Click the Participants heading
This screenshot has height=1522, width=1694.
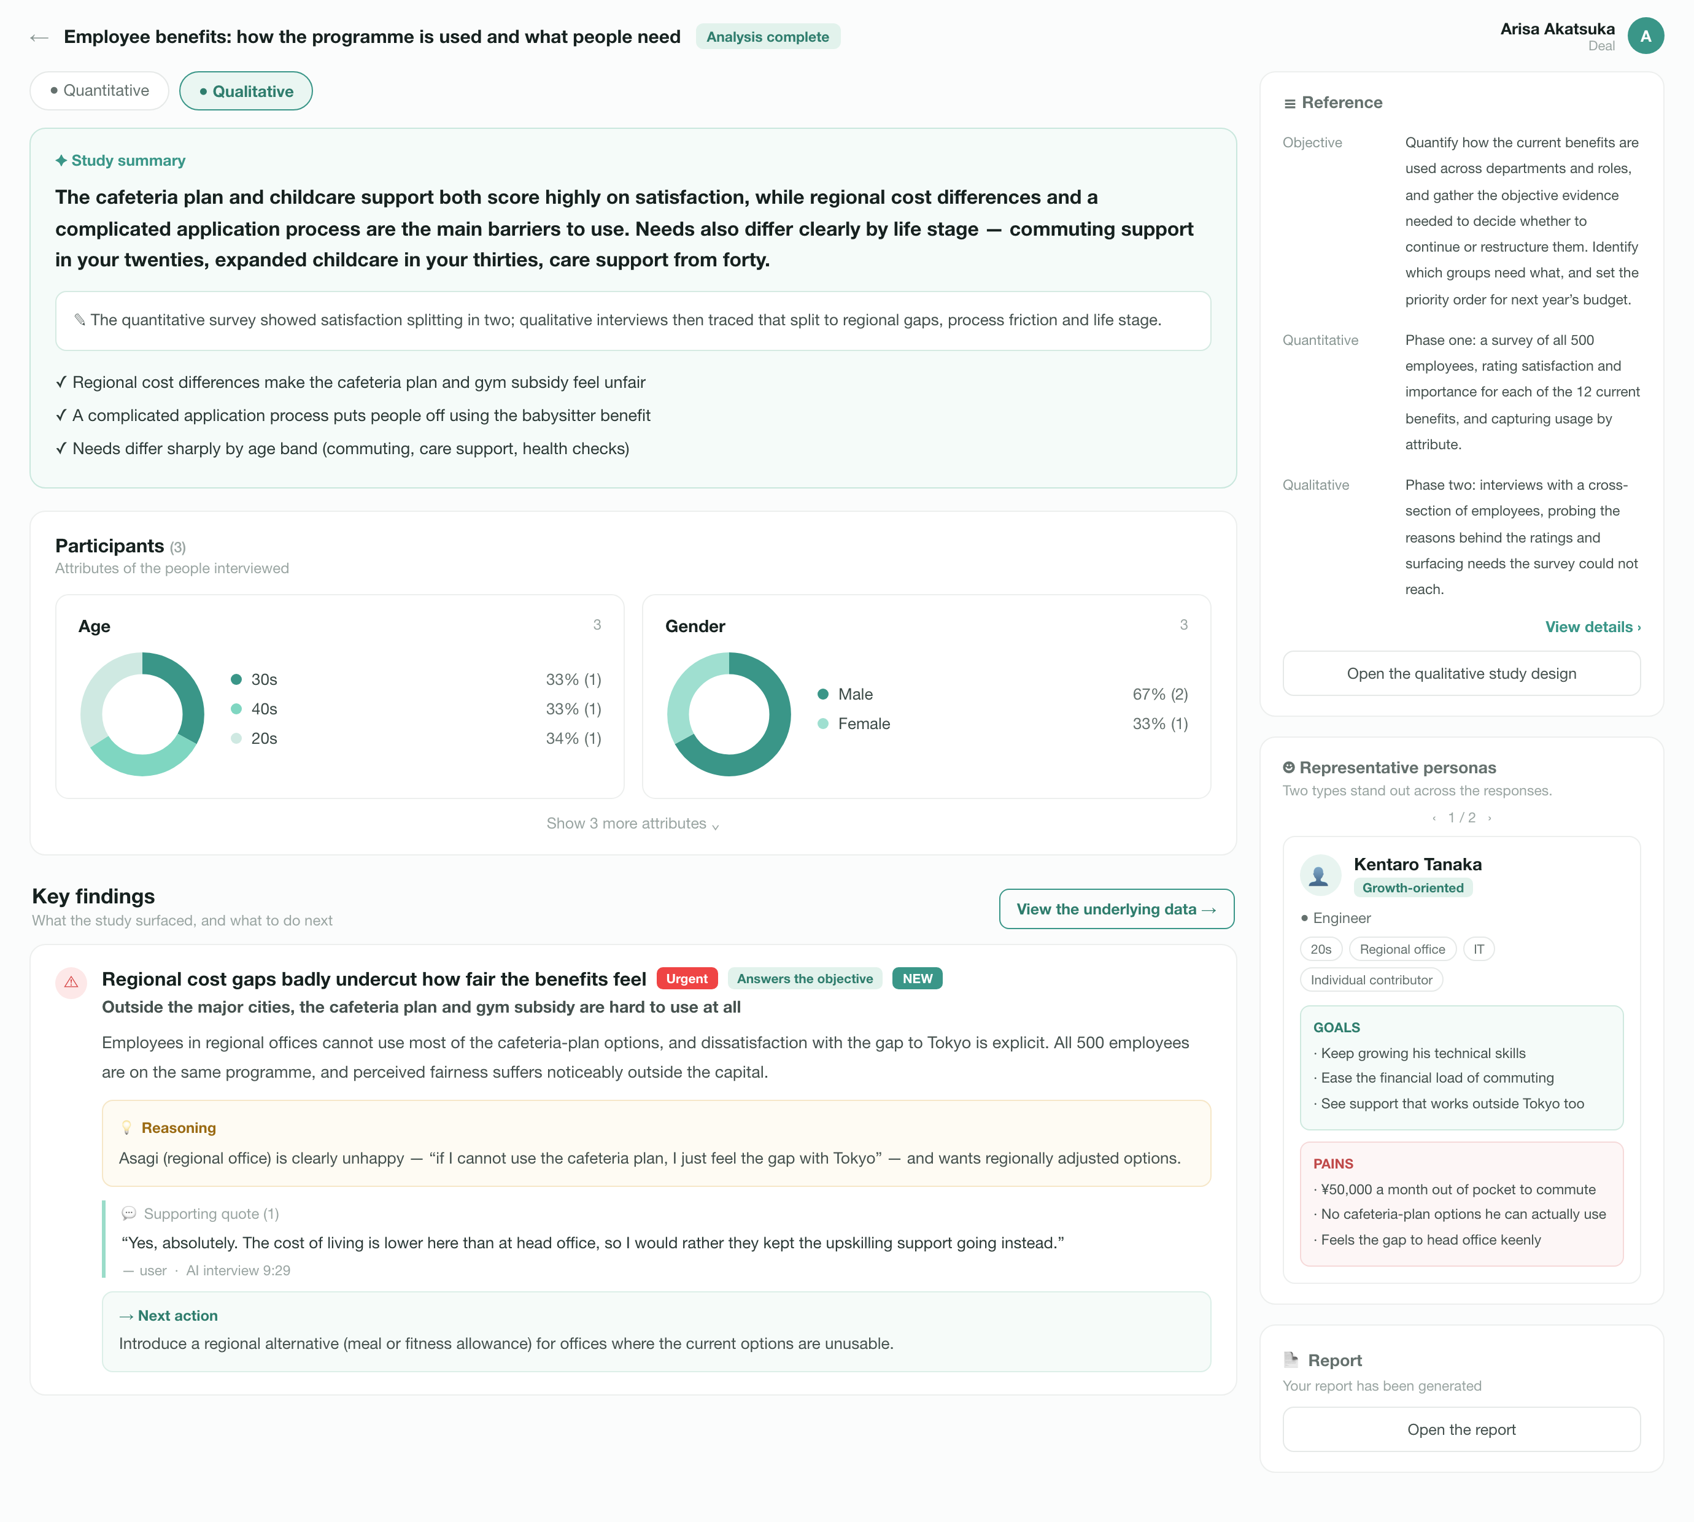[109, 546]
